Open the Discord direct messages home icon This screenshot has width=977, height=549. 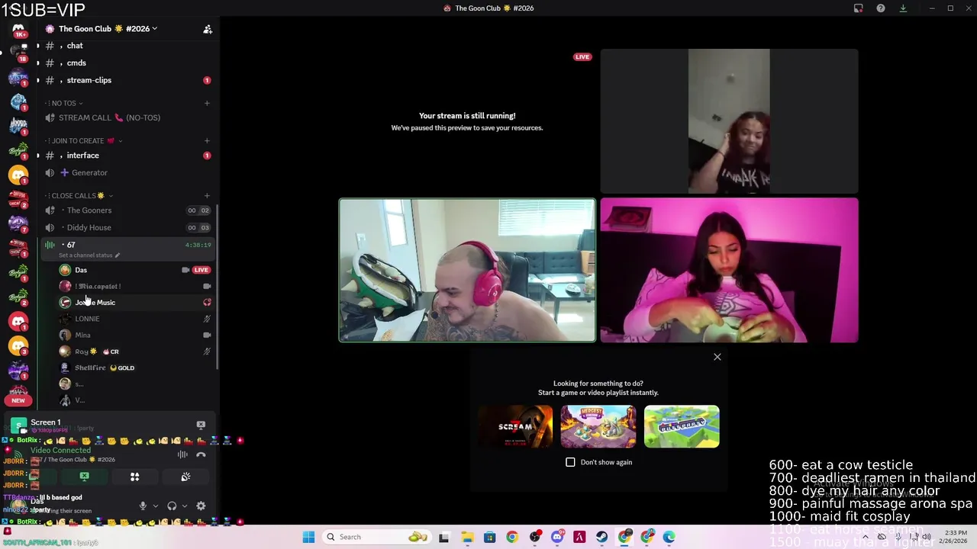[18, 29]
